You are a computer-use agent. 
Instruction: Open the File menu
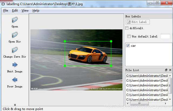[6, 11]
